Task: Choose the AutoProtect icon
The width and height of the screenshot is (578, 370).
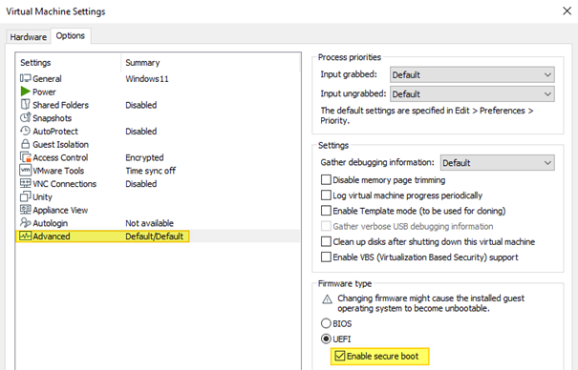Action: [x=26, y=131]
